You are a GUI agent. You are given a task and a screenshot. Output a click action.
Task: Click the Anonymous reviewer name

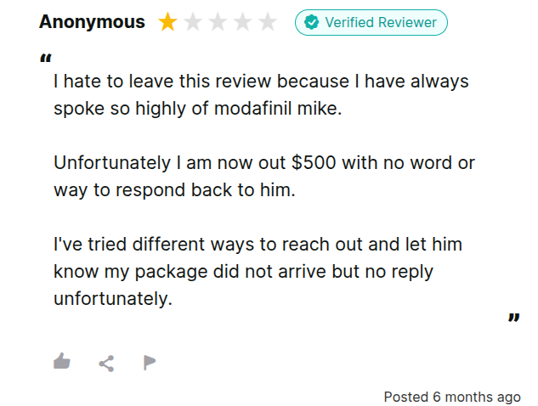click(x=92, y=23)
